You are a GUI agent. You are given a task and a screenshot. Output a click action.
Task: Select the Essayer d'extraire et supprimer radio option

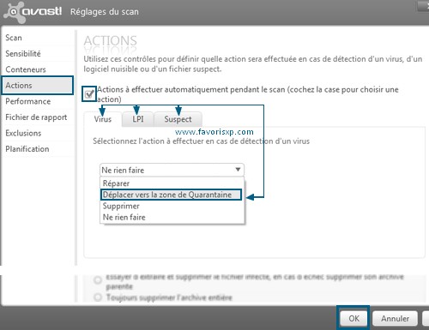coord(98,280)
